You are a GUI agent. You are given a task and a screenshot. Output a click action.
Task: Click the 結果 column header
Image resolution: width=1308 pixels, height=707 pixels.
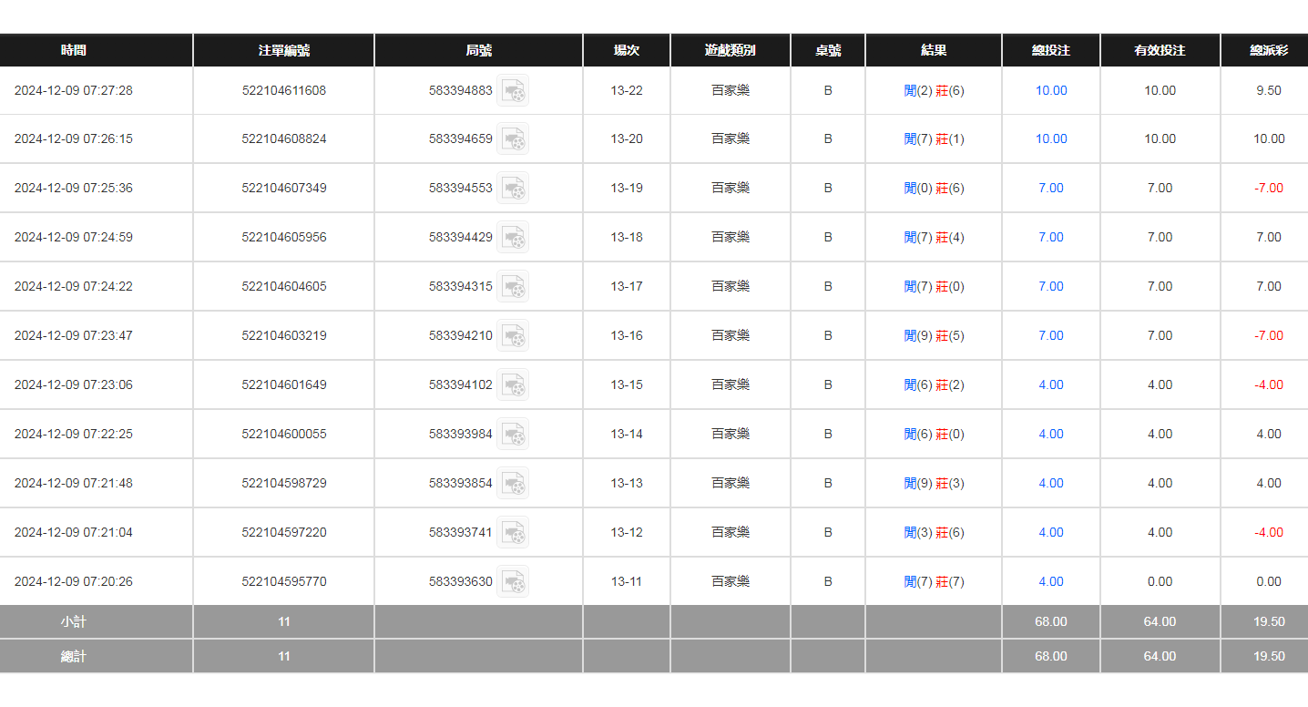933,51
